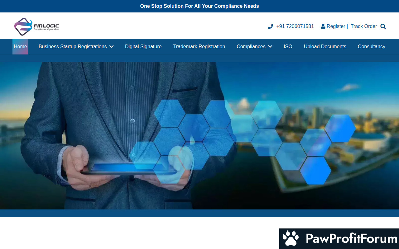The image size is (399, 249).
Task: Go to the Home menu item
Action: (x=20, y=47)
